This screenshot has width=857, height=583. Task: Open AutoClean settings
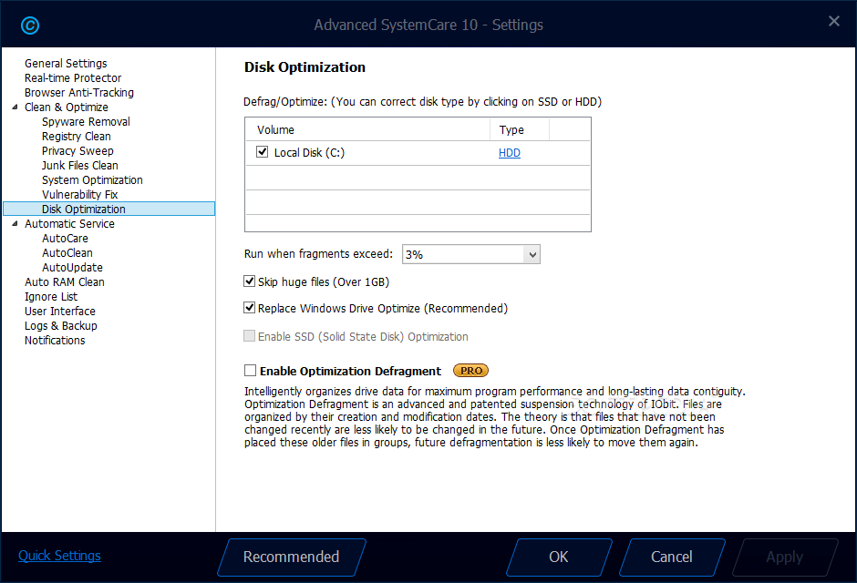67,253
